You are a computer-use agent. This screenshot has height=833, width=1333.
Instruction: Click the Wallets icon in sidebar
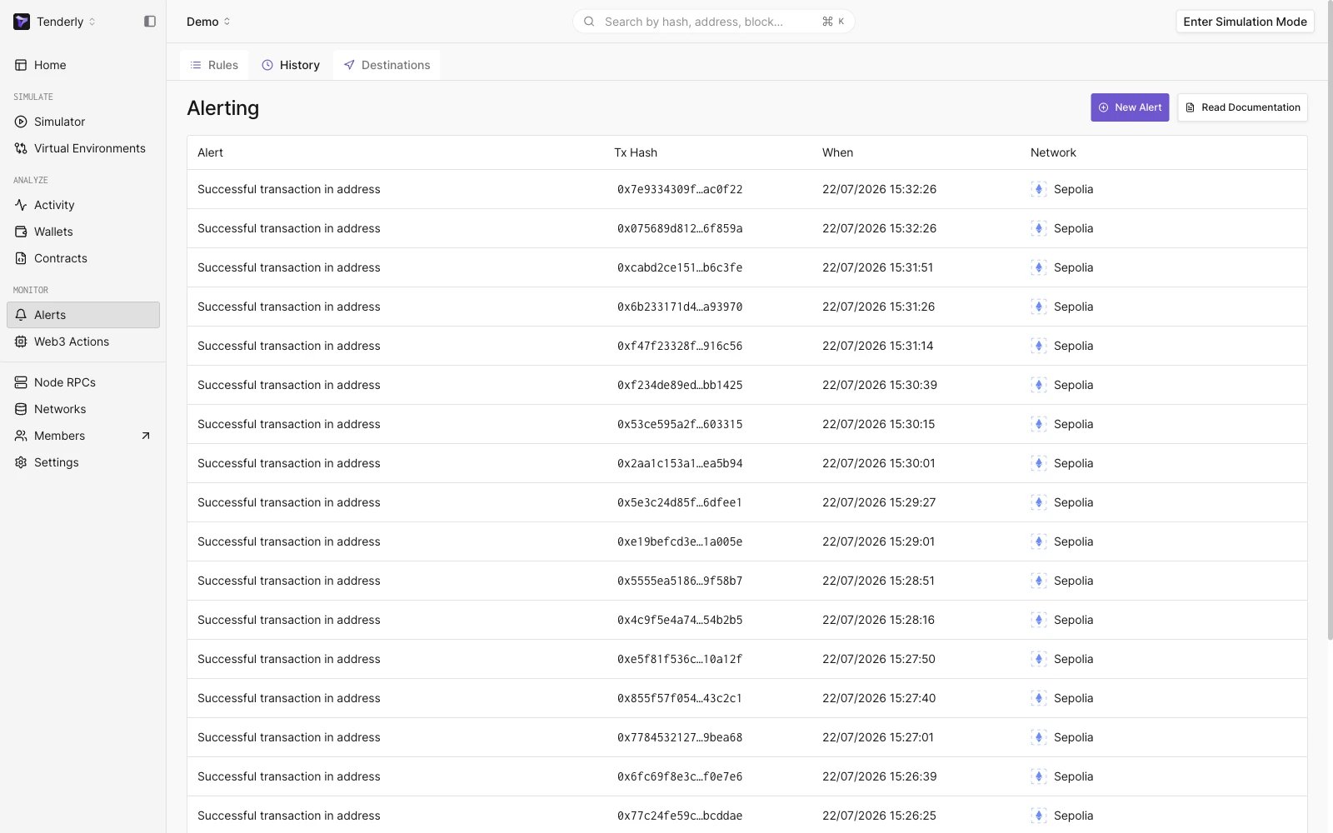21,232
